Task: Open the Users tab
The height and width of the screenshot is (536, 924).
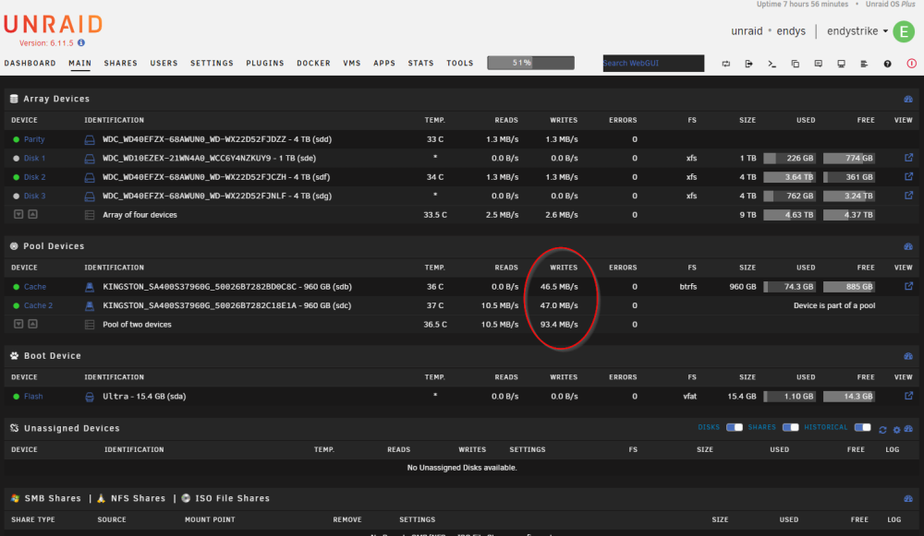Action: tap(164, 63)
